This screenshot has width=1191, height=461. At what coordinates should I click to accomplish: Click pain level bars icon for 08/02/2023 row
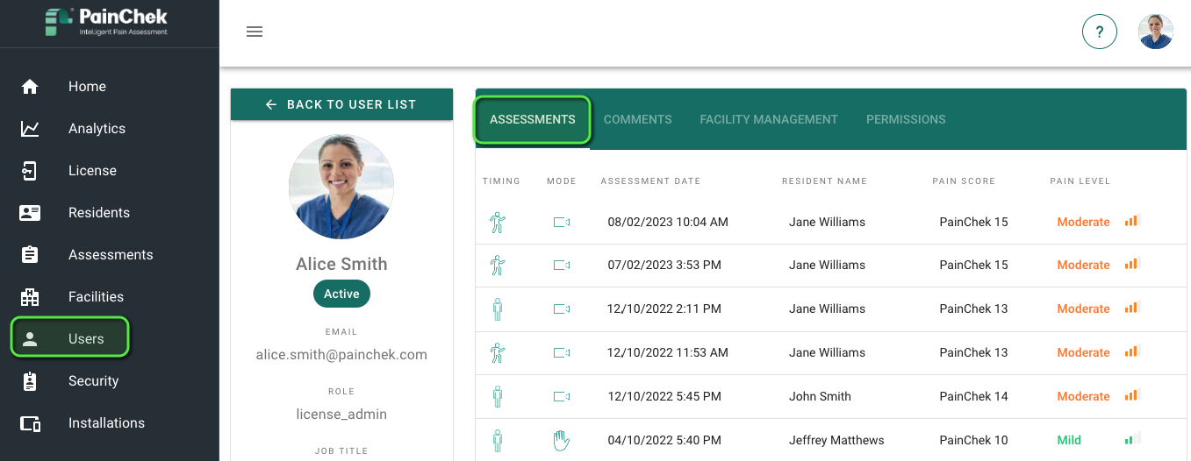tap(1132, 221)
